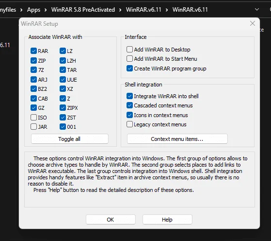Toggle the Z format checkbox
This screenshot has height=241, width=271.
click(63, 99)
